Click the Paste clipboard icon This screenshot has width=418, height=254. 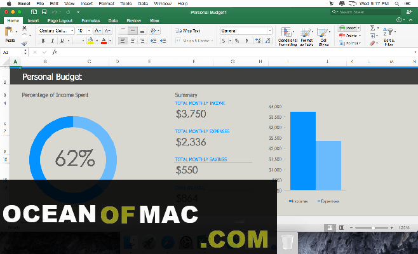[9, 32]
